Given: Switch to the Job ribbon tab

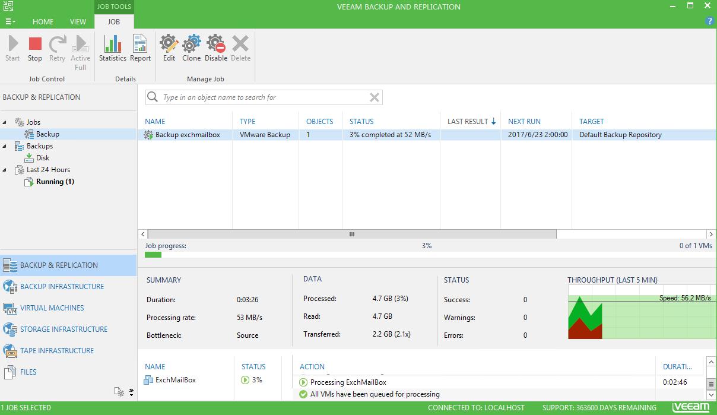Looking at the screenshot, I should click(x=114, y=21).
